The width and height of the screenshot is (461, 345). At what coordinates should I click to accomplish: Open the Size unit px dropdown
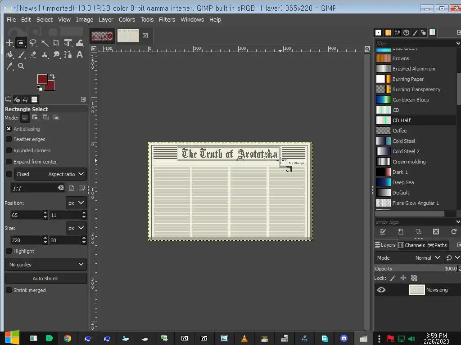point(76,228)
